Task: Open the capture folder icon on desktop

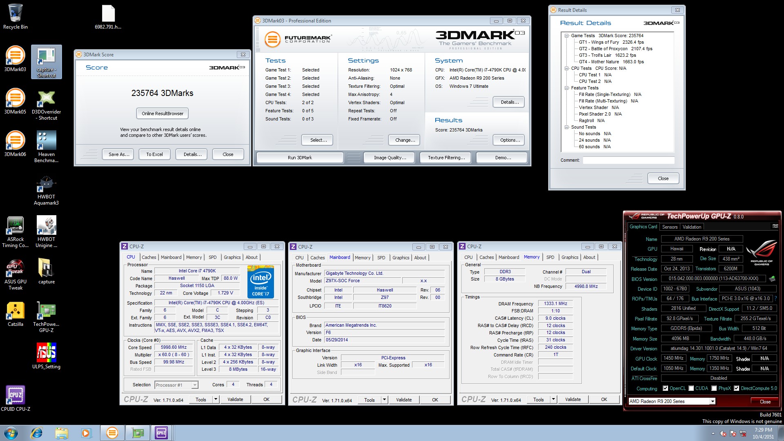Action: [x=46, y=272]
